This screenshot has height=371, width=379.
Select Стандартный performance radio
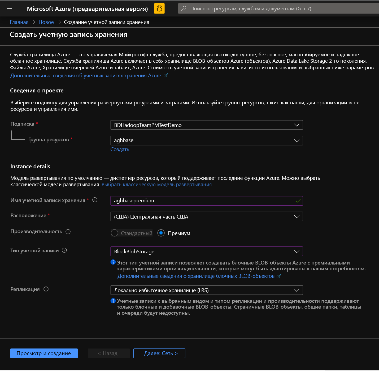(x=114, y=233)
